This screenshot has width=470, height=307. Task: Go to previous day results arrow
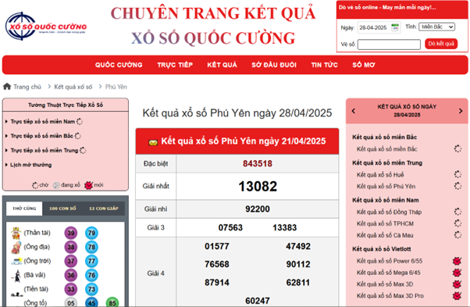(x=354, y=111)
